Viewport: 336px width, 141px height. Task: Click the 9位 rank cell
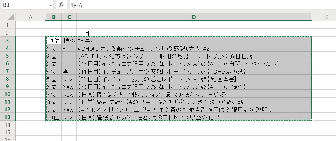pyautogui.click(x=54, y=110)
